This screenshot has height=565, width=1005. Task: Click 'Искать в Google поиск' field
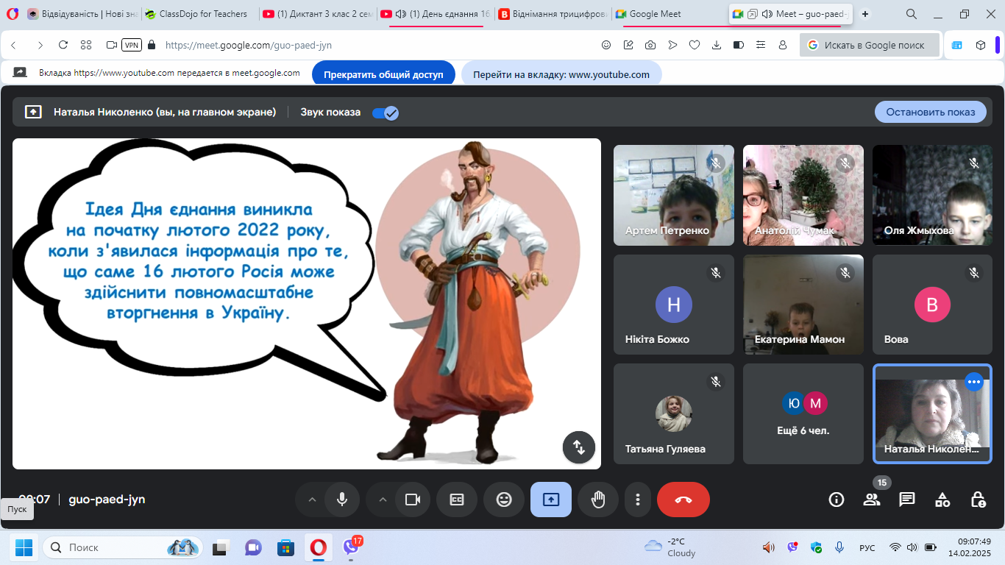pyautogui.click(x=870, y=45)
